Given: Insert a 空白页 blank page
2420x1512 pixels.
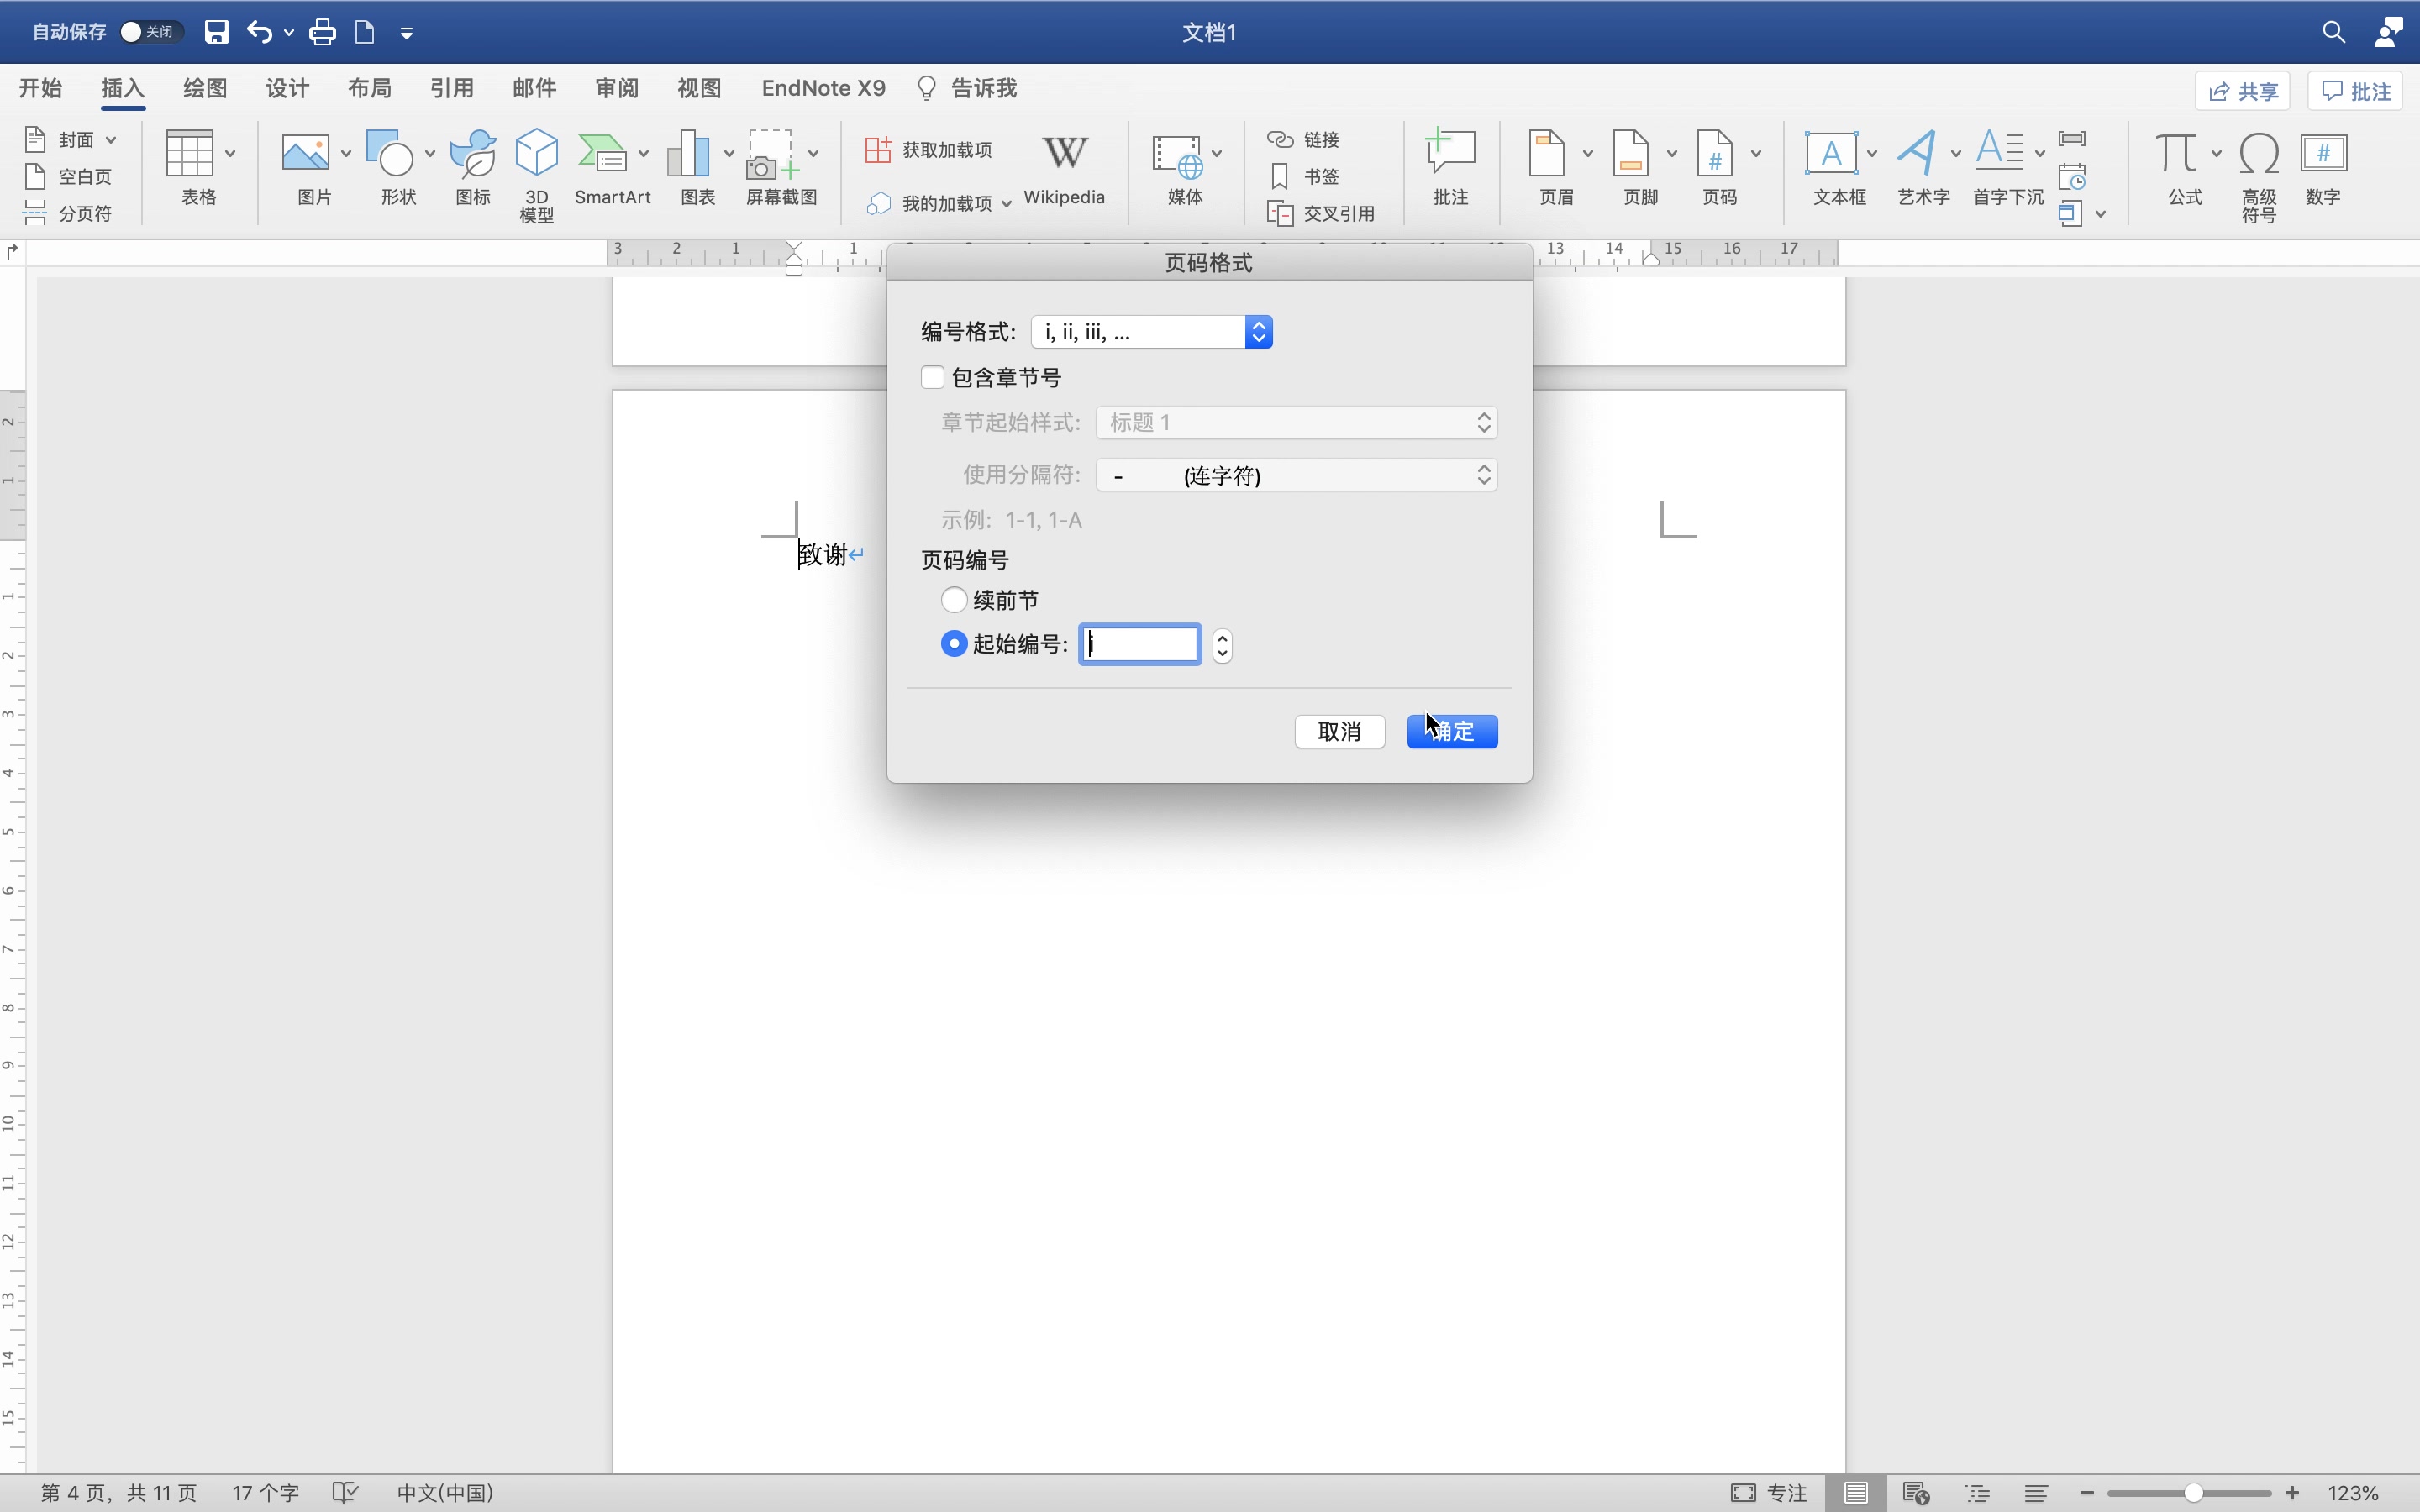Looking at the screenshot, I should coord(68,176).
